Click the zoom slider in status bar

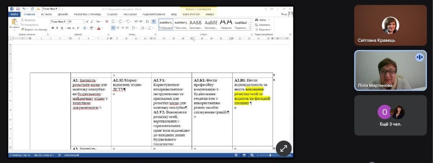point(270,155)
